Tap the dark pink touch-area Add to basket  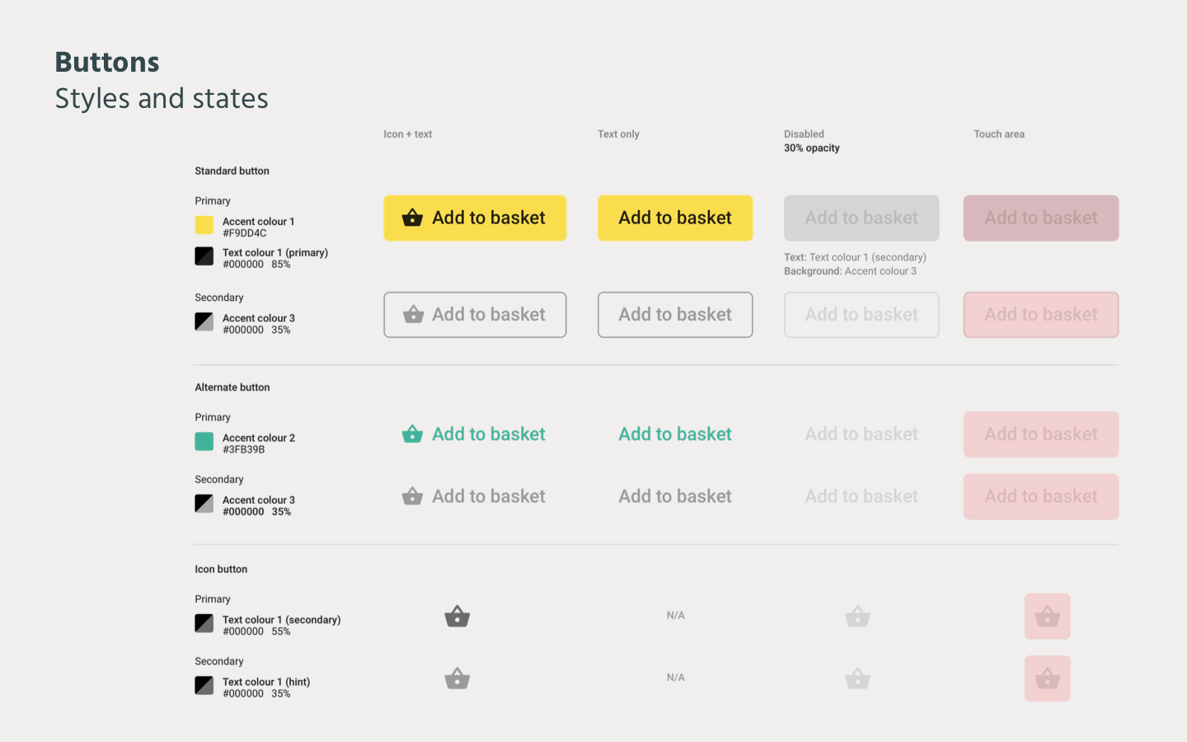pos(1041,218)
